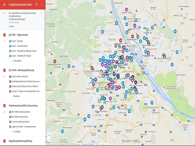
Task: Click the Begleitung/Beratung/Bildung layer title
Action: pos(20,141)
